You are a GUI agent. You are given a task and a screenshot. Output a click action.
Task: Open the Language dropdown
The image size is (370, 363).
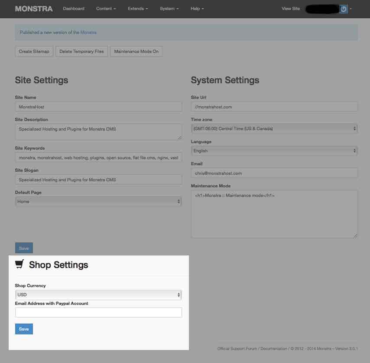pyautogui.click(x=274, y=150)
